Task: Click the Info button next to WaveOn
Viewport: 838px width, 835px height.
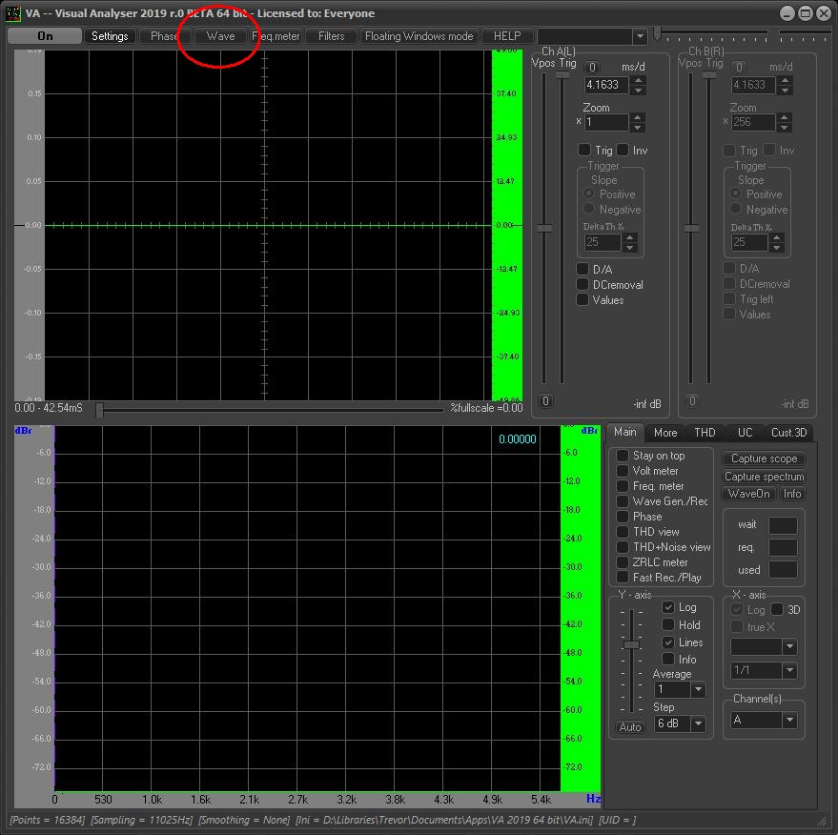Action: click(791, 494)
